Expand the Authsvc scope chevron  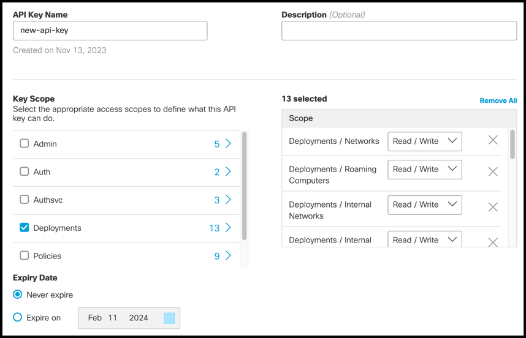(x=229, y=200)
